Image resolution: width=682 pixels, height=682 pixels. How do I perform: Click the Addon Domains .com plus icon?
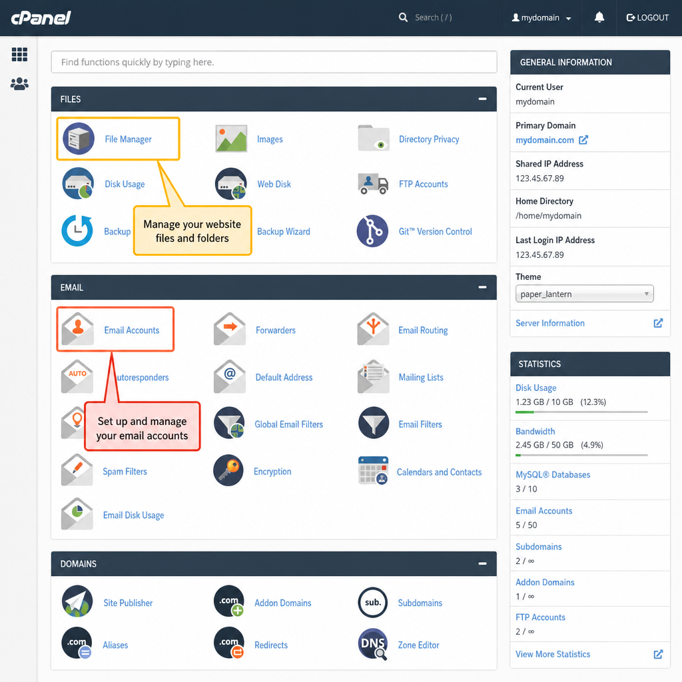pyautogui.click(x=229, y=601)
